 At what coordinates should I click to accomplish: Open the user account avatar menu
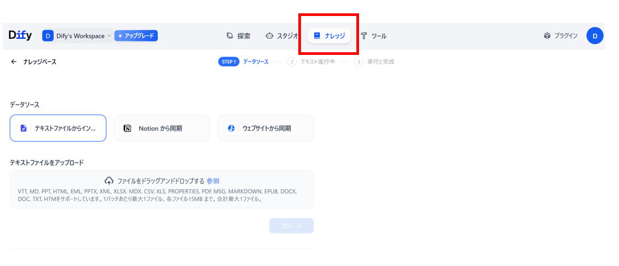[595, 36]
